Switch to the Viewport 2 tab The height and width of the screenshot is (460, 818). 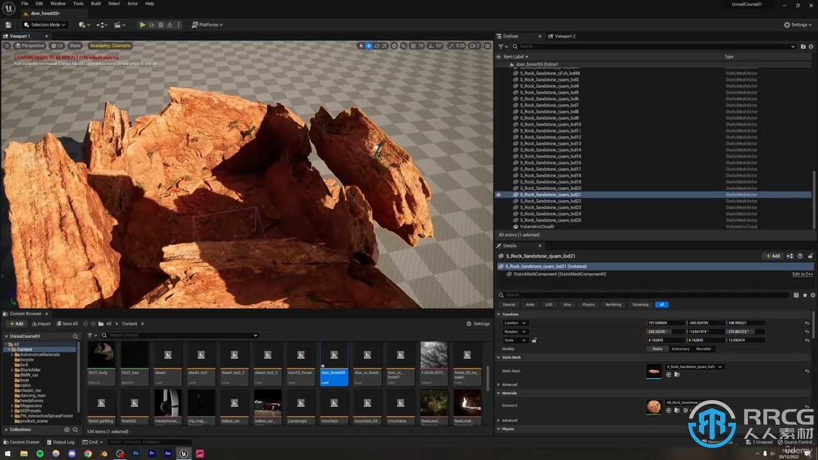pyautogui.click(x=565, y=36)
